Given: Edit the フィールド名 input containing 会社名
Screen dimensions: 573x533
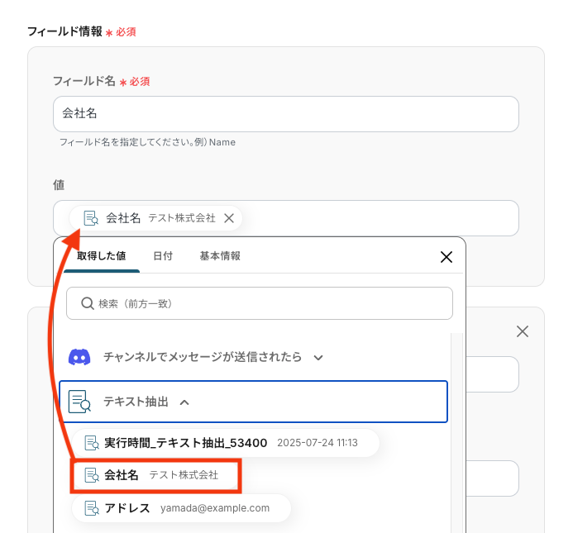Looking at the screenshot, I should pos(286,114).
